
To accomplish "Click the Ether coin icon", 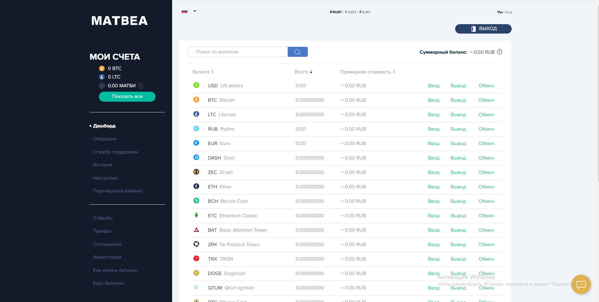I will click(x=196, y=186).
